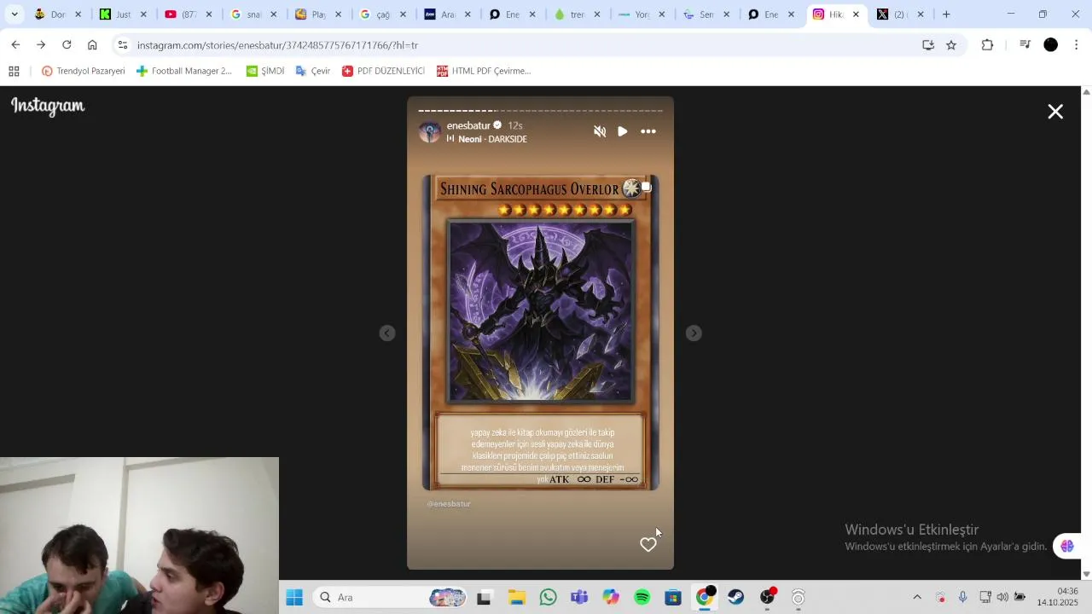Go back in browser history
The width and height of the screenshot is (1092, 614).
(15, 44)
